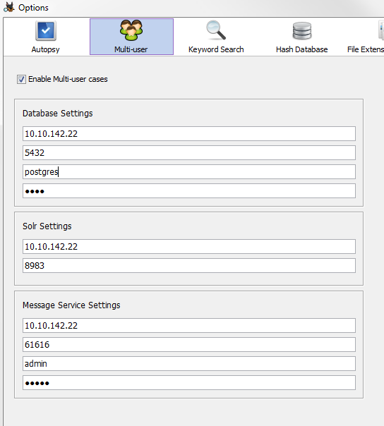384x426 pixels.
Task: Focus the database password field
Action: 189,190
